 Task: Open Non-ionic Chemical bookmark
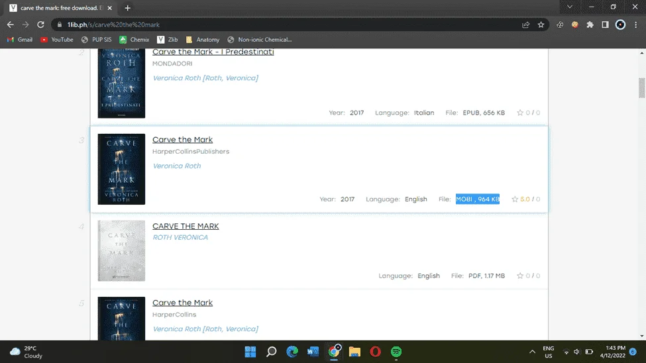[260, 40]
